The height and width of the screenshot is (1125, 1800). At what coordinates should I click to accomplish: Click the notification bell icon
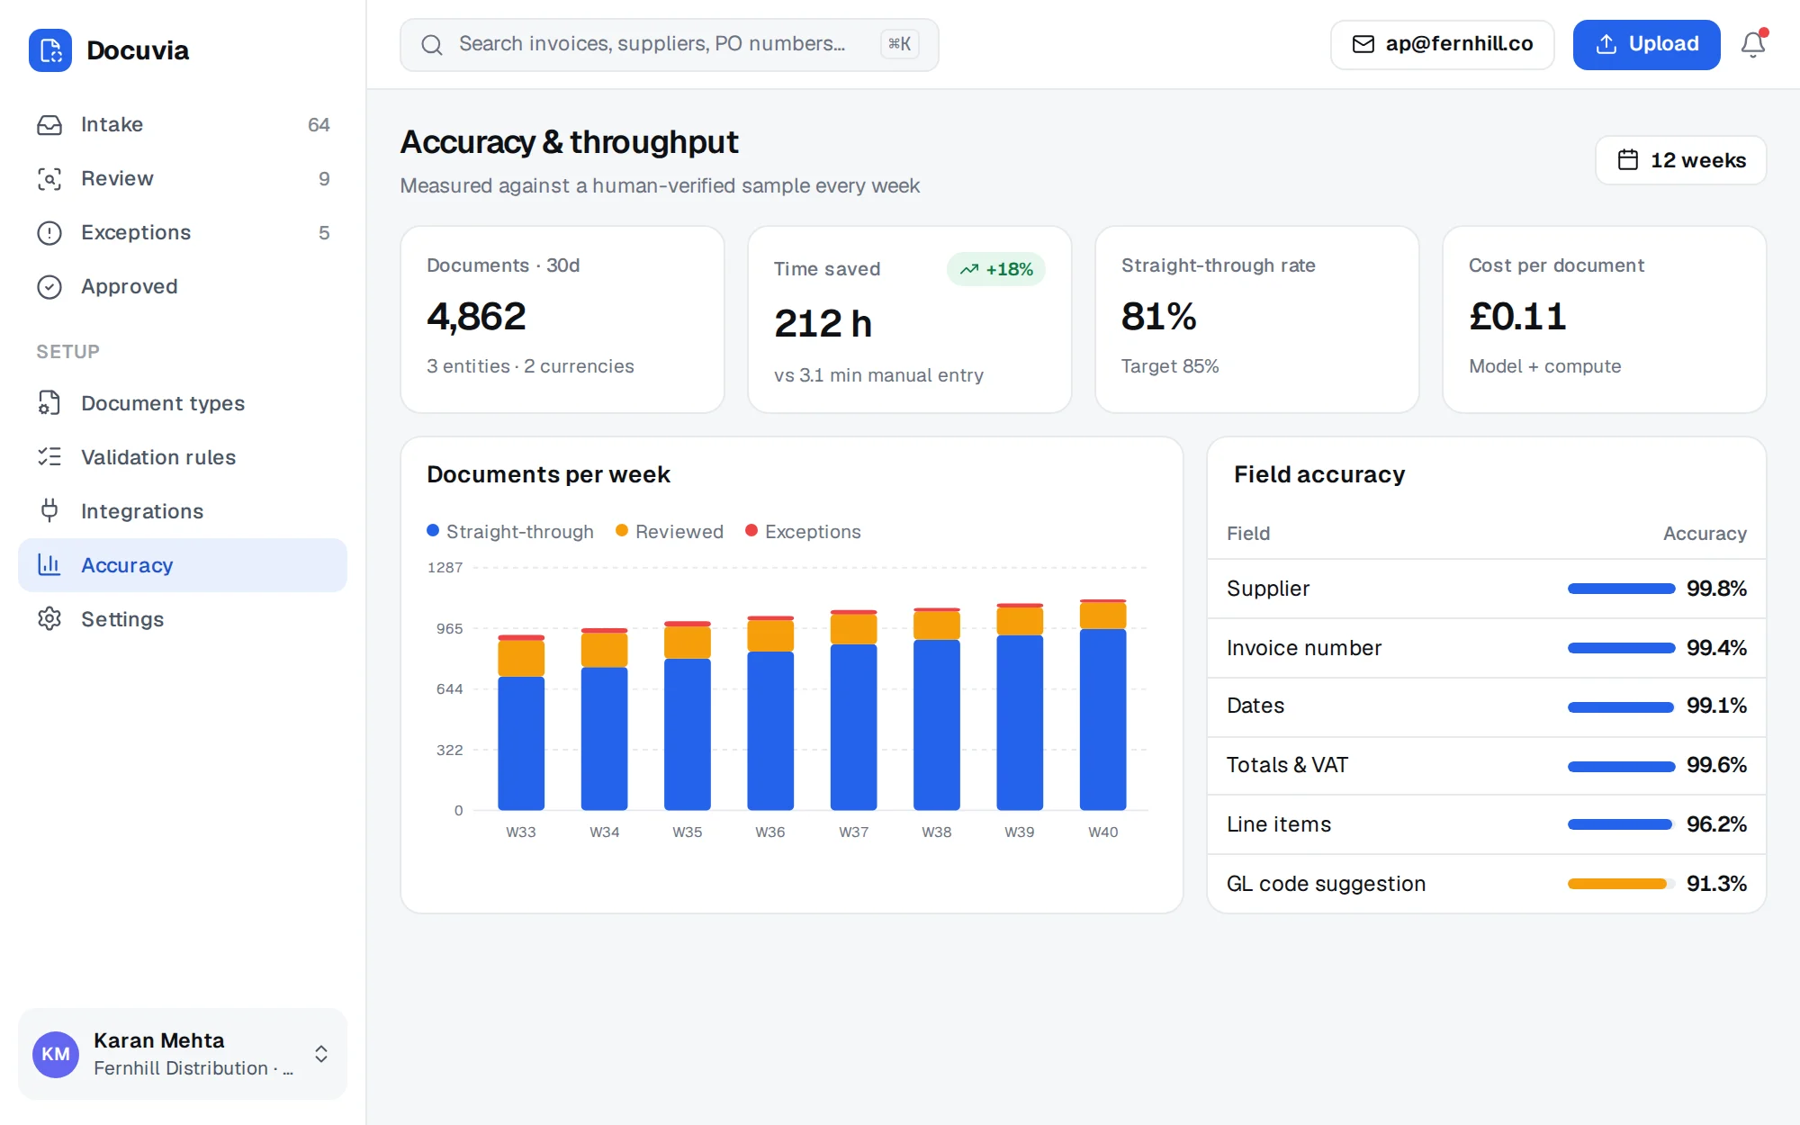(x=1753, y=44)
